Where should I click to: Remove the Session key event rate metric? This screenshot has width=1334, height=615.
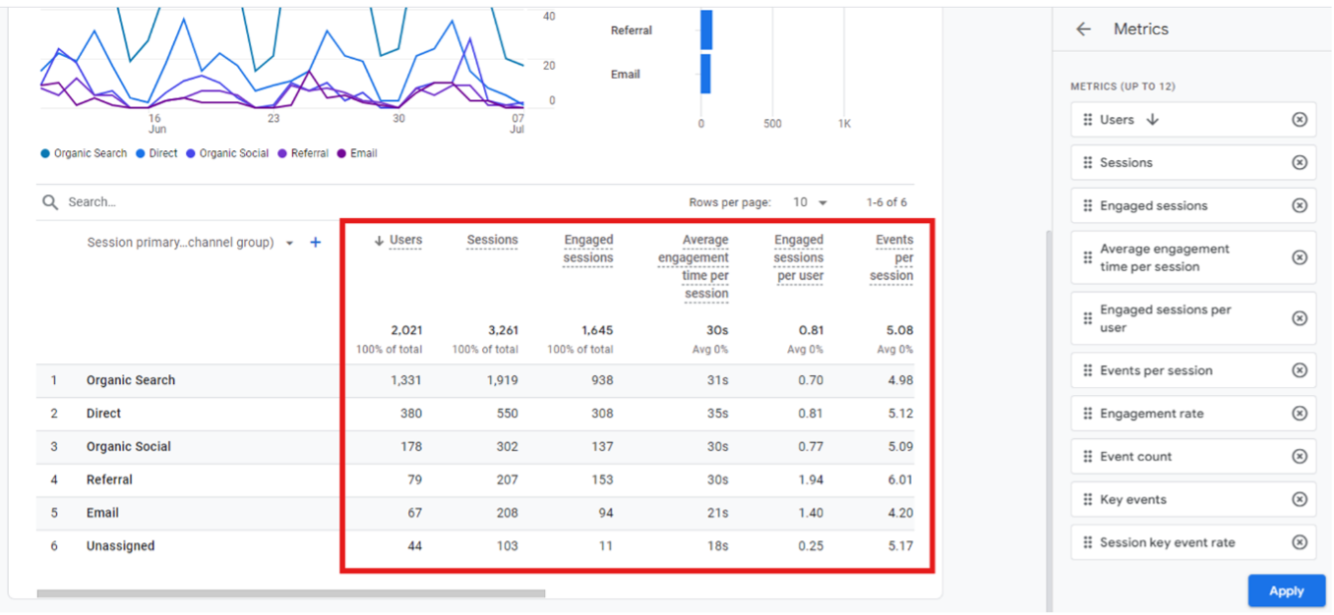(1300, 542)
